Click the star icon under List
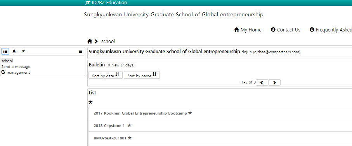Image resolution: width=352 pixels, height=146 pixels. click(x=90, y=102)
